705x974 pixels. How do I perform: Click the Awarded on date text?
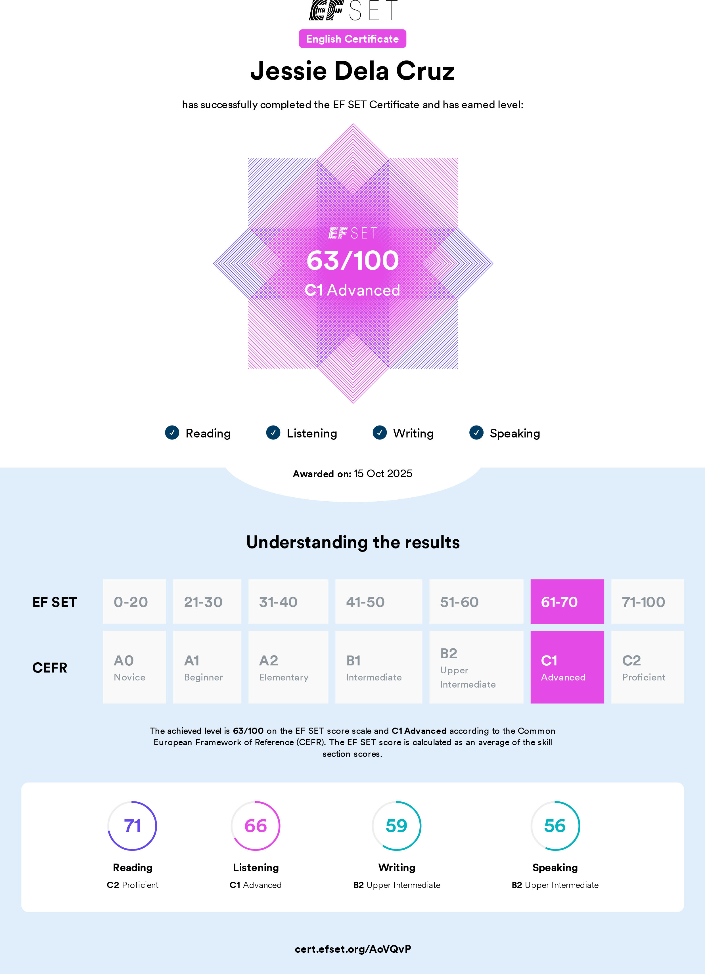[353, 473]
